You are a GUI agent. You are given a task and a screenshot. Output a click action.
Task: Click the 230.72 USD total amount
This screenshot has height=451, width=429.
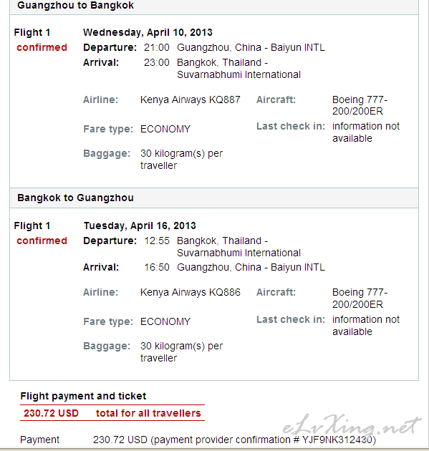pyautogui.click(x=51, y=413)
